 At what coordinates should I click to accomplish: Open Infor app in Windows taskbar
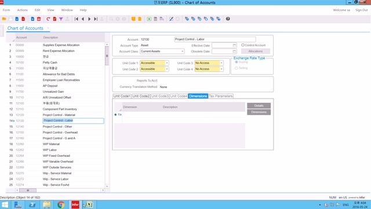point(75,204)
